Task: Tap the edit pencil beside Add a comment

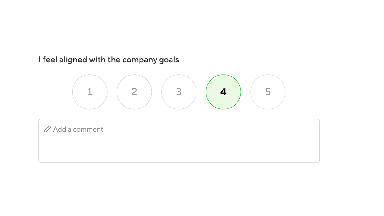Action: 47,129
